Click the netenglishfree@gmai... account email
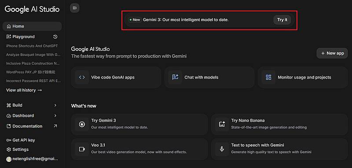Screen dimensions: 352x168 click(x=35, y=159)
